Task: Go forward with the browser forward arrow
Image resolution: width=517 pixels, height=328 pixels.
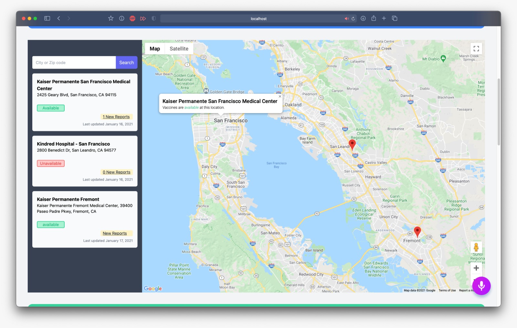Action: (69, 18)
